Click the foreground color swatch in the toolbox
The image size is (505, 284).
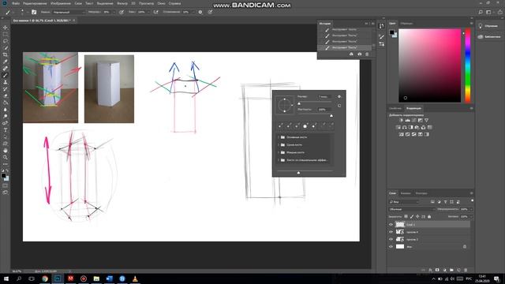tap(3, 176)
